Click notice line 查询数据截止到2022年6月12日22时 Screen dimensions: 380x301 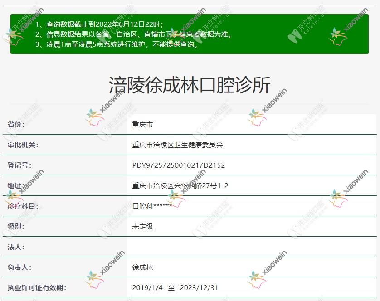tap(99, 24)
